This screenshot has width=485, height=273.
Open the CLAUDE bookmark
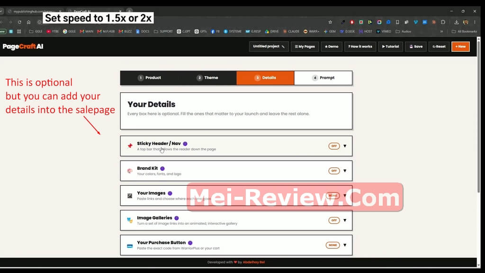[x=291, y=31]
